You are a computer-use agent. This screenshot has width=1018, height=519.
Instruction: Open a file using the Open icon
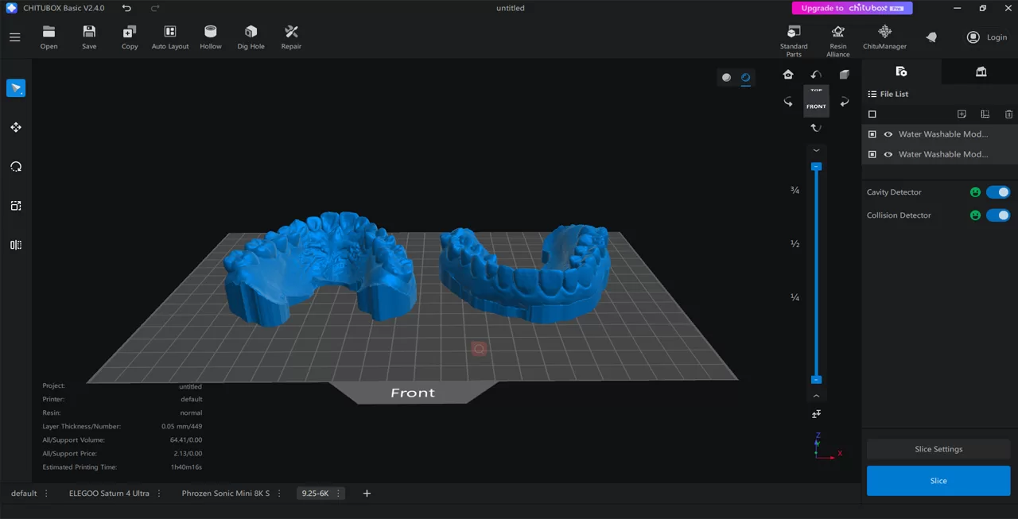49,37
